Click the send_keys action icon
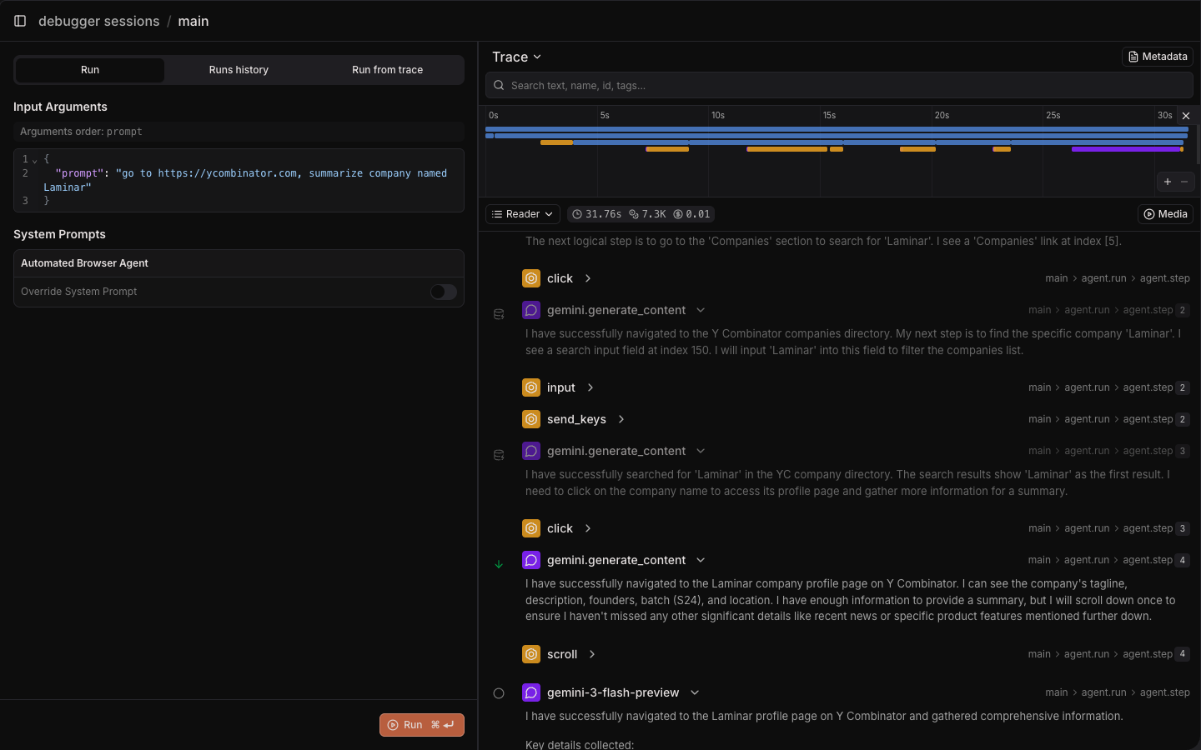The height and width of the screenshot is (750, 1201). (x=531, y=419)
